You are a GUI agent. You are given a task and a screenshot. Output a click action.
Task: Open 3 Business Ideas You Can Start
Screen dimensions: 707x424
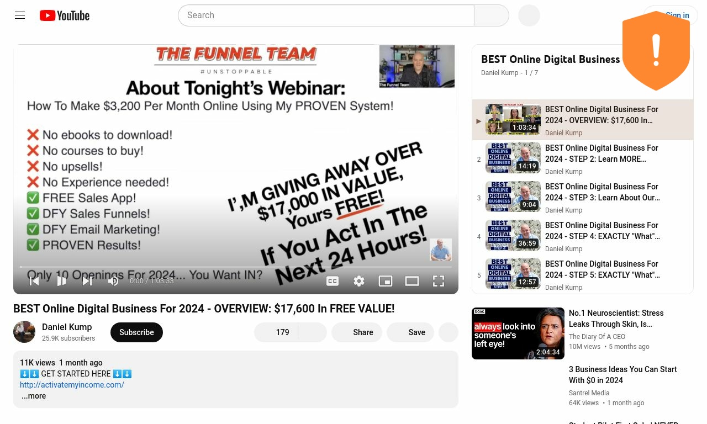622,375
